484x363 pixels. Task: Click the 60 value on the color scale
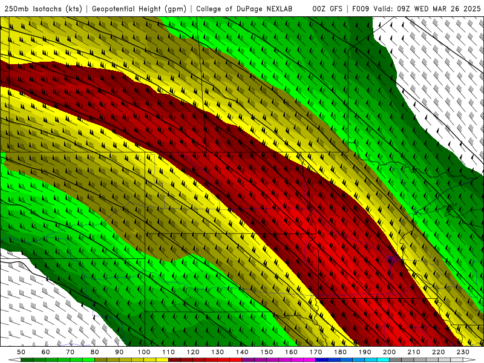point(46,352)
